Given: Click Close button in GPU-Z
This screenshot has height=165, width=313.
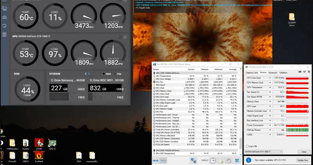Looking at the screenshot, I should [304, 152].
